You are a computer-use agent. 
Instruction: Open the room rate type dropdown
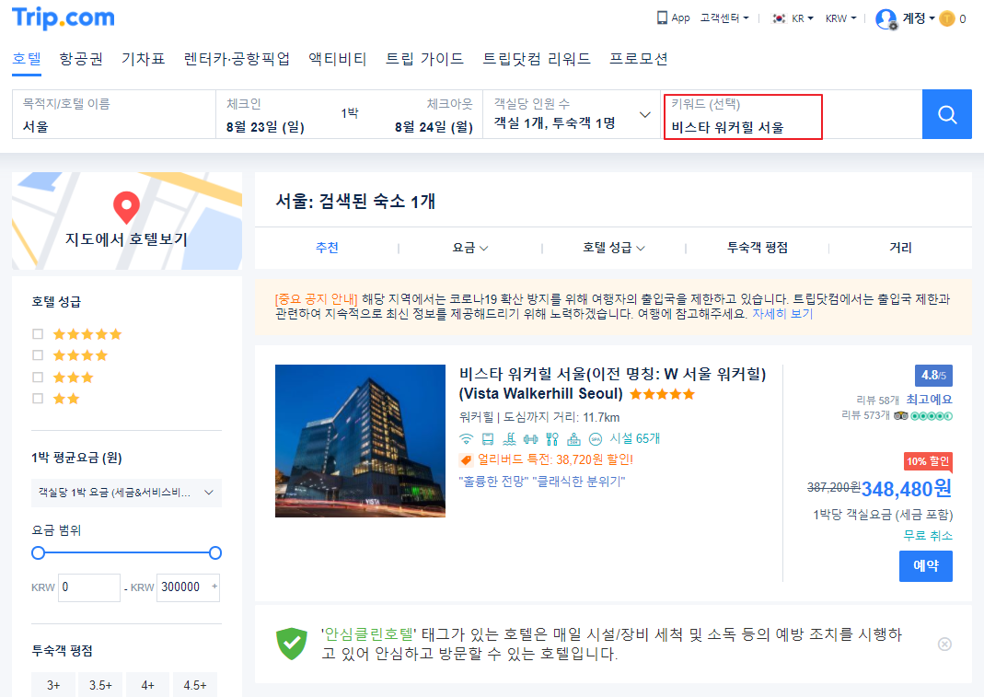pos(126,493)
